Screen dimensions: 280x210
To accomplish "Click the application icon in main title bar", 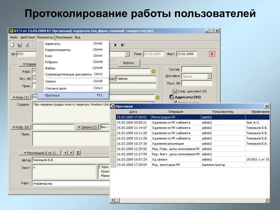I will click(11, 31).
